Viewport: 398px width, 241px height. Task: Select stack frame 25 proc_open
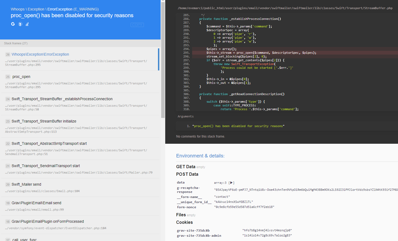pyautogui.click(x=80, y=82)
